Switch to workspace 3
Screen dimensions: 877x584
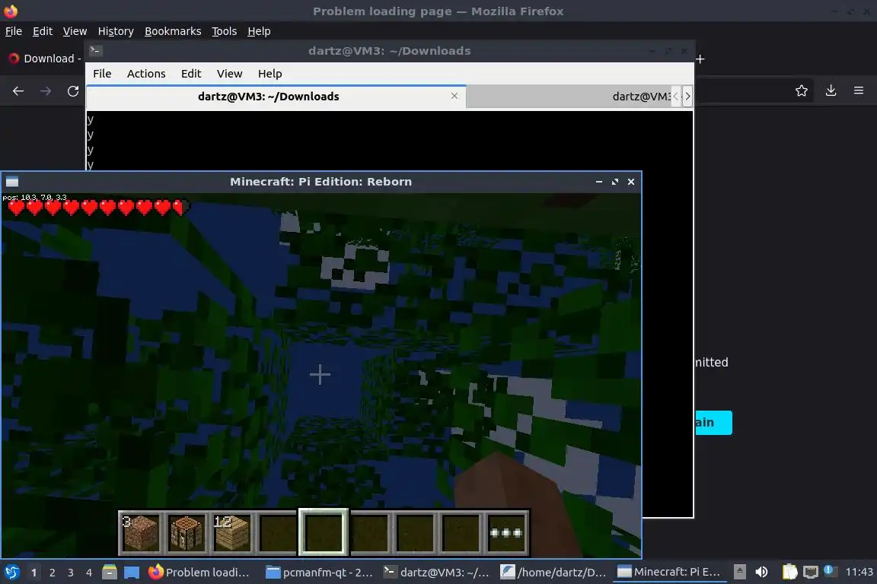[x=71, y=573]
